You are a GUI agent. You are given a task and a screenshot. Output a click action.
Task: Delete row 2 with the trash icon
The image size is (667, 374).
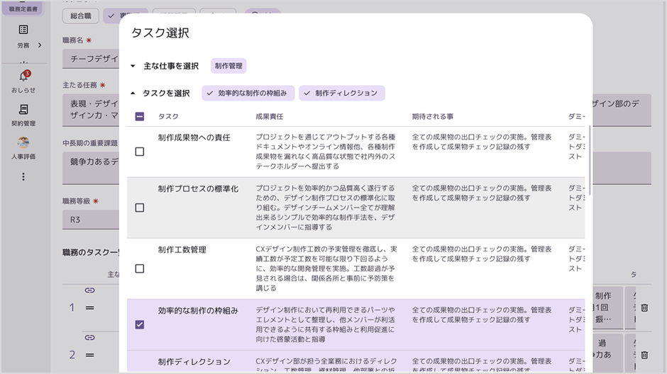coord(644,355)
